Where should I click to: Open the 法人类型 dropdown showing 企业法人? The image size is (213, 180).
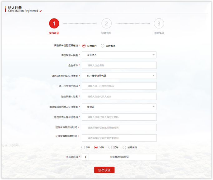click(119, 55)
